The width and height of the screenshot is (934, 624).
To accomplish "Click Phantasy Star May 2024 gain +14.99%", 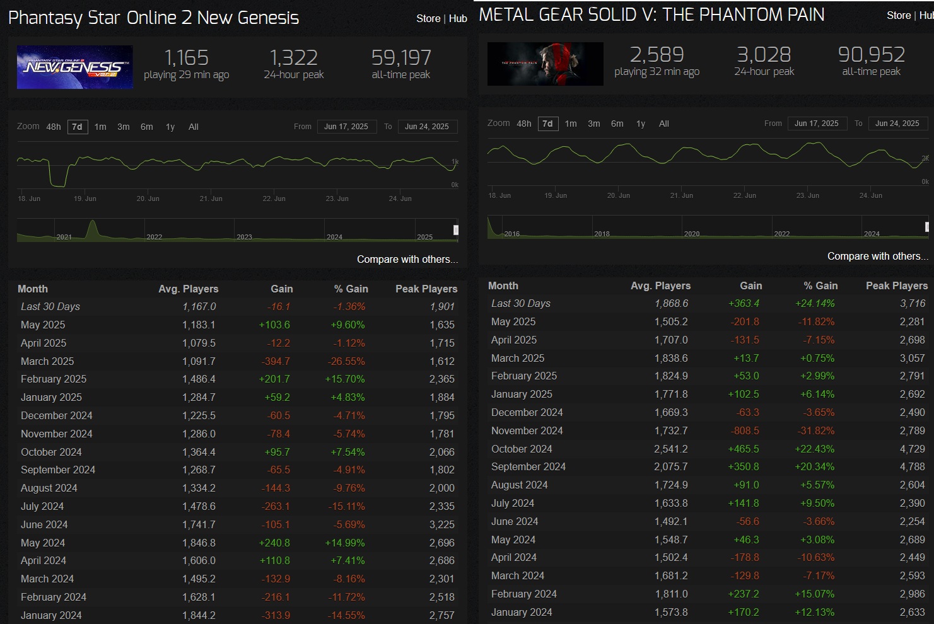I will [345, 543].
